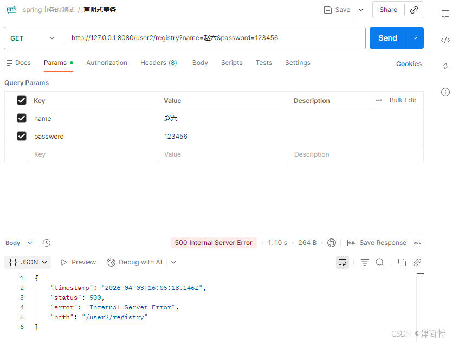Click the request URL input field

215,38
